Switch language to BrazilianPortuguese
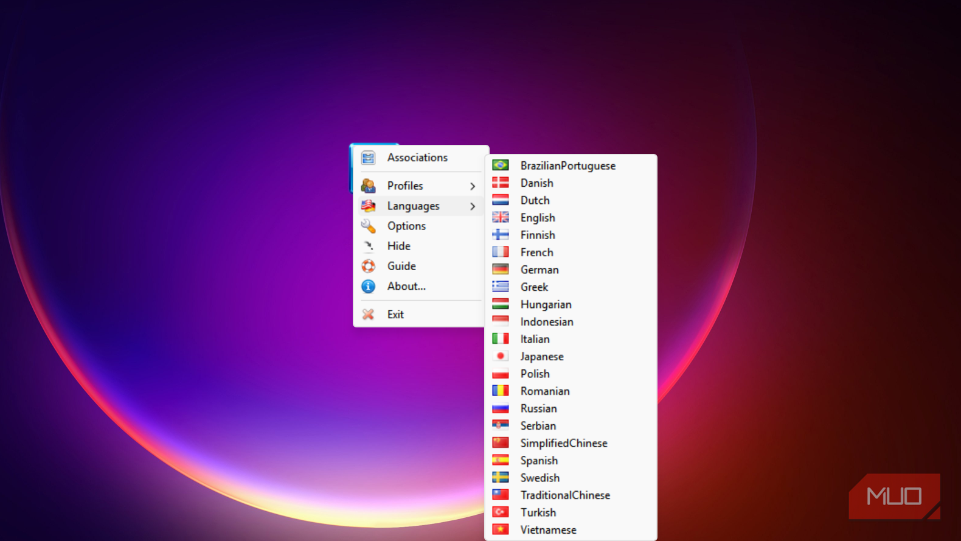The image size is (961, 541). [x=571, y=166]
